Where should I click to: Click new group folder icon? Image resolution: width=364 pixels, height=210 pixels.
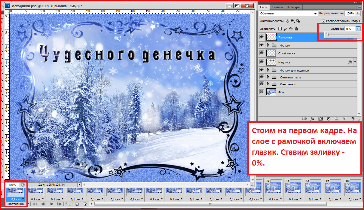click(337, 118)
